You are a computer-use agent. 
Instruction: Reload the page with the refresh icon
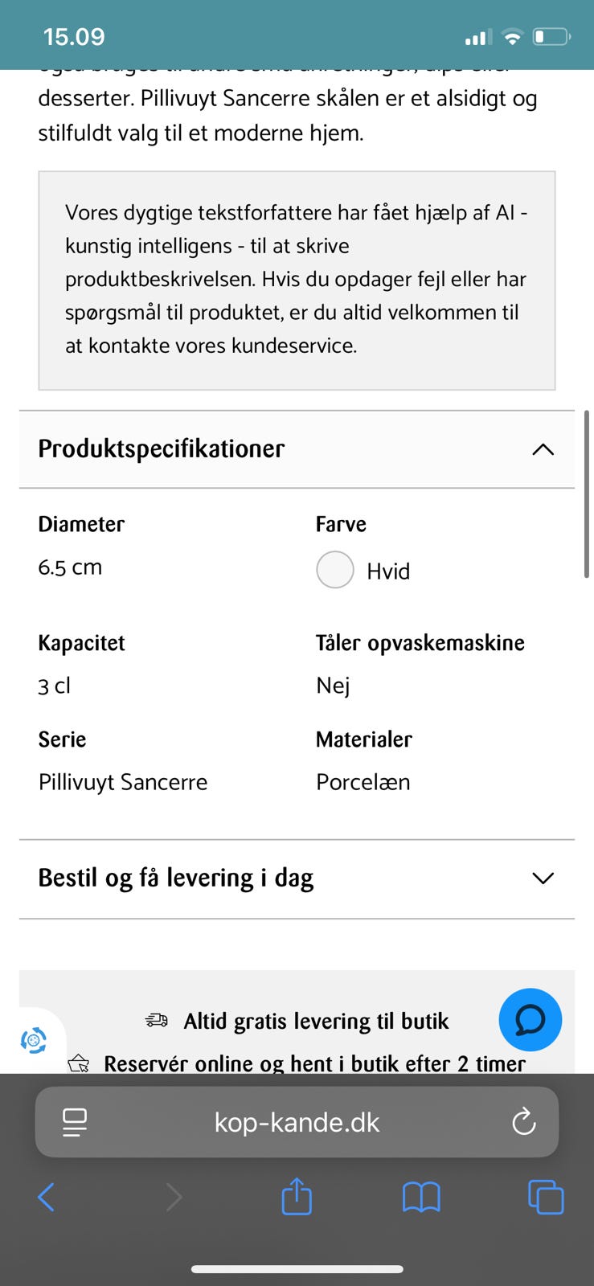pos(523,1121)
